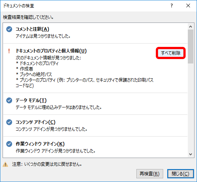Close the ドキュメントの検査 dialog with X
197x182 pixels.
(x=188, y=6)
